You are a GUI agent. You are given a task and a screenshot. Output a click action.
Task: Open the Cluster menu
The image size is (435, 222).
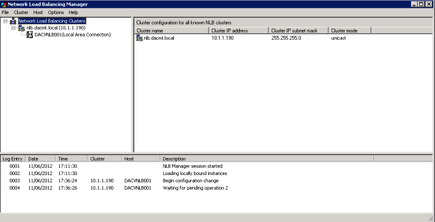(x=21, y=12)
